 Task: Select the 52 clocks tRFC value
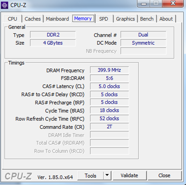point(109,119)
